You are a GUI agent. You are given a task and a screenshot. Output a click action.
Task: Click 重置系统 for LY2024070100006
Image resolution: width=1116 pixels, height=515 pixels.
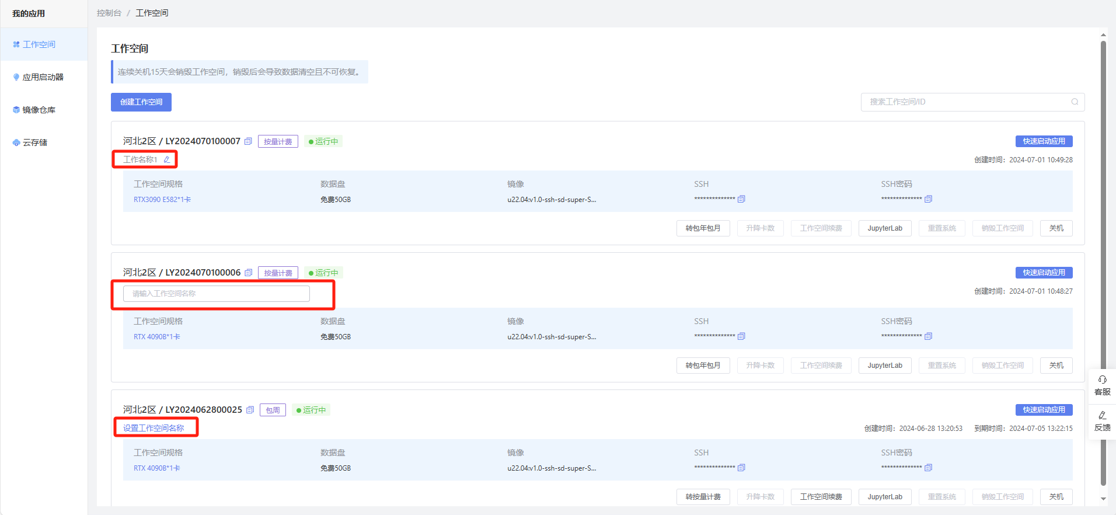(942, 366)
